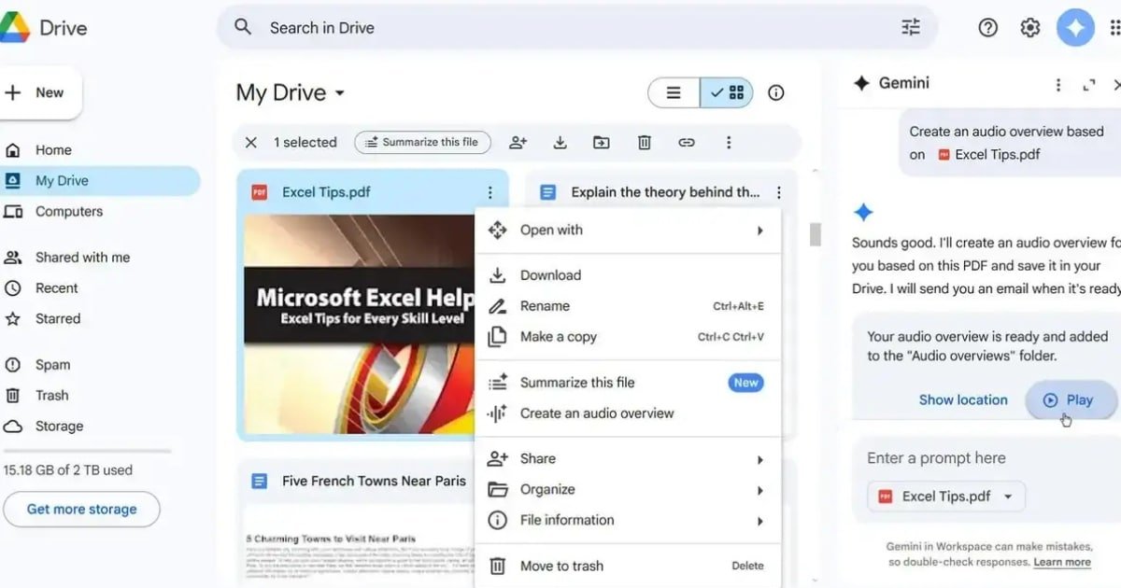Open the search filter options icon
This screenshot has height=588, width=1121.
click(x=911, y=28)
